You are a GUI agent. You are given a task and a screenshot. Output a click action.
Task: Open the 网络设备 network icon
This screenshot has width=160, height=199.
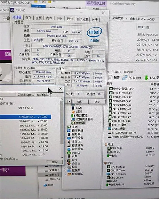pos(69,149)
